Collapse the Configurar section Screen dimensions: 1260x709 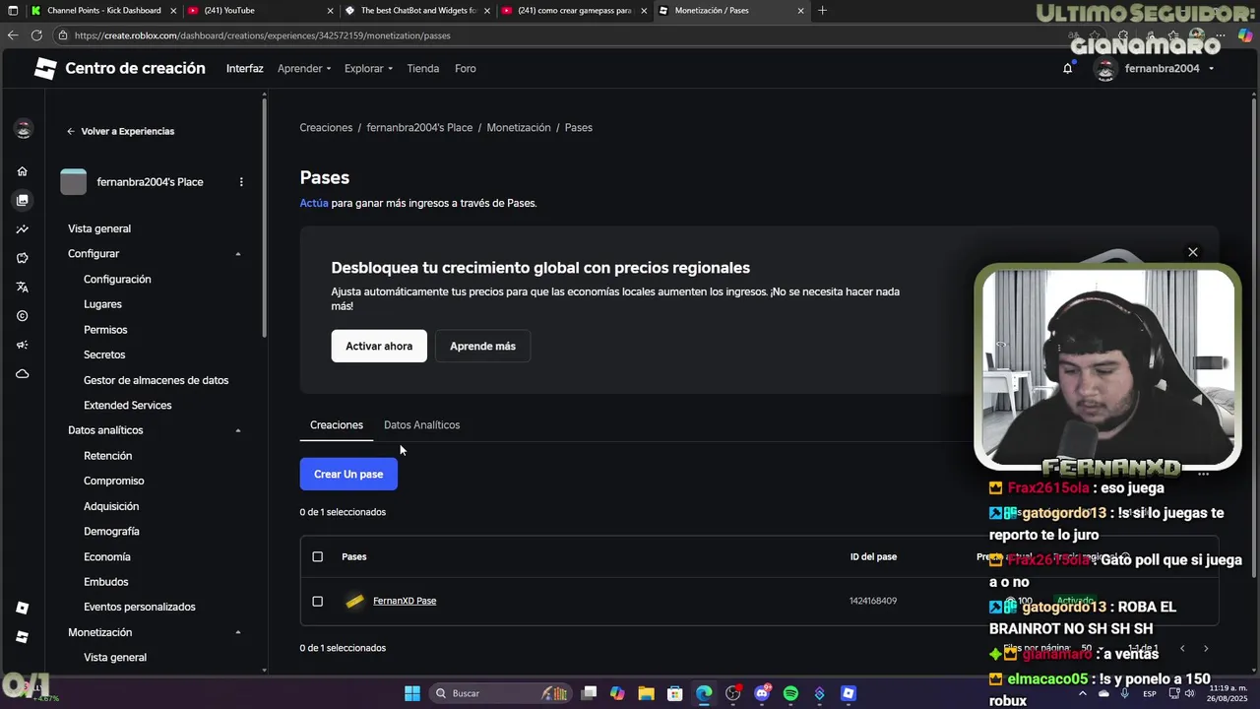(x=238, y=254)
